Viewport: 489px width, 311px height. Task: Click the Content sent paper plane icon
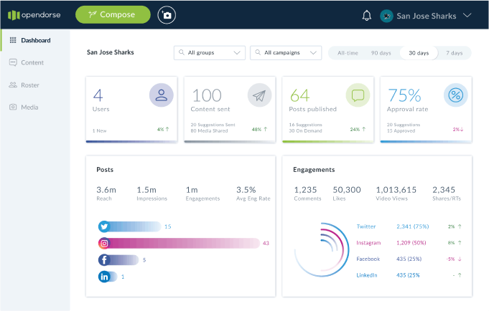pos(259,95)
